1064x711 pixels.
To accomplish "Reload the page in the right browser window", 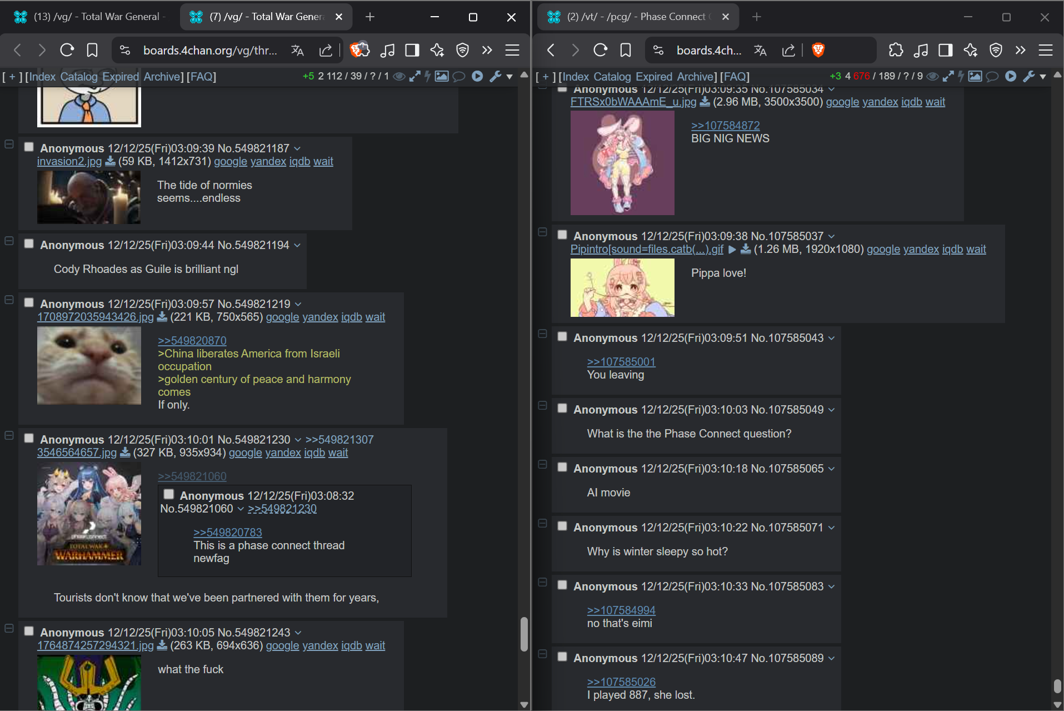I will point(601,50).
